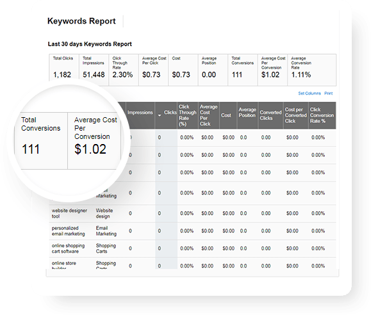Screen dimensions: 371x315
Task: Select magnified 111 conversions value
Action: pos(31,149)
